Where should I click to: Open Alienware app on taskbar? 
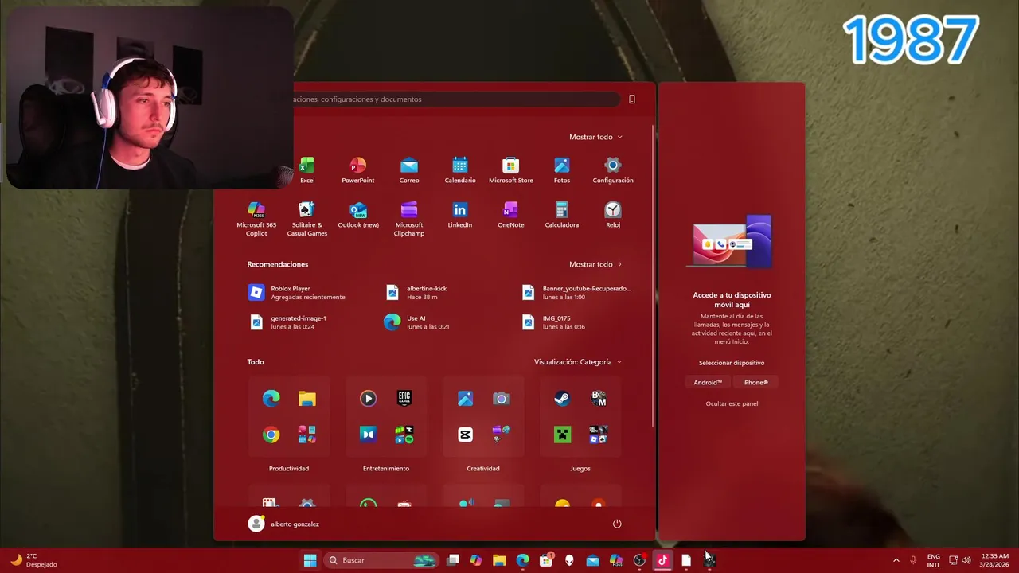[x=569, y=560]
